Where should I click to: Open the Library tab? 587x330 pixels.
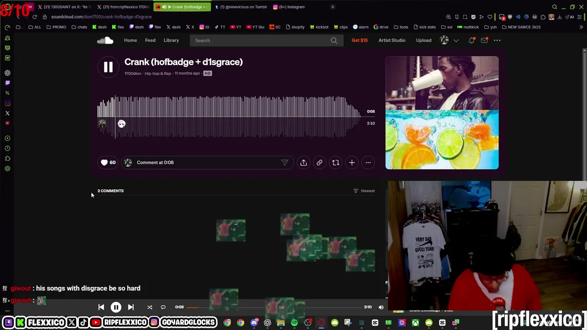pyautogui.click(x=172, y=40)
